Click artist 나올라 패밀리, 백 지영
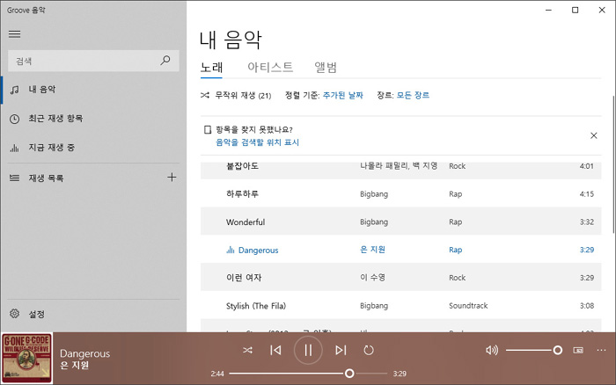This screenshot has height=385, width=616. coord(399,166)
